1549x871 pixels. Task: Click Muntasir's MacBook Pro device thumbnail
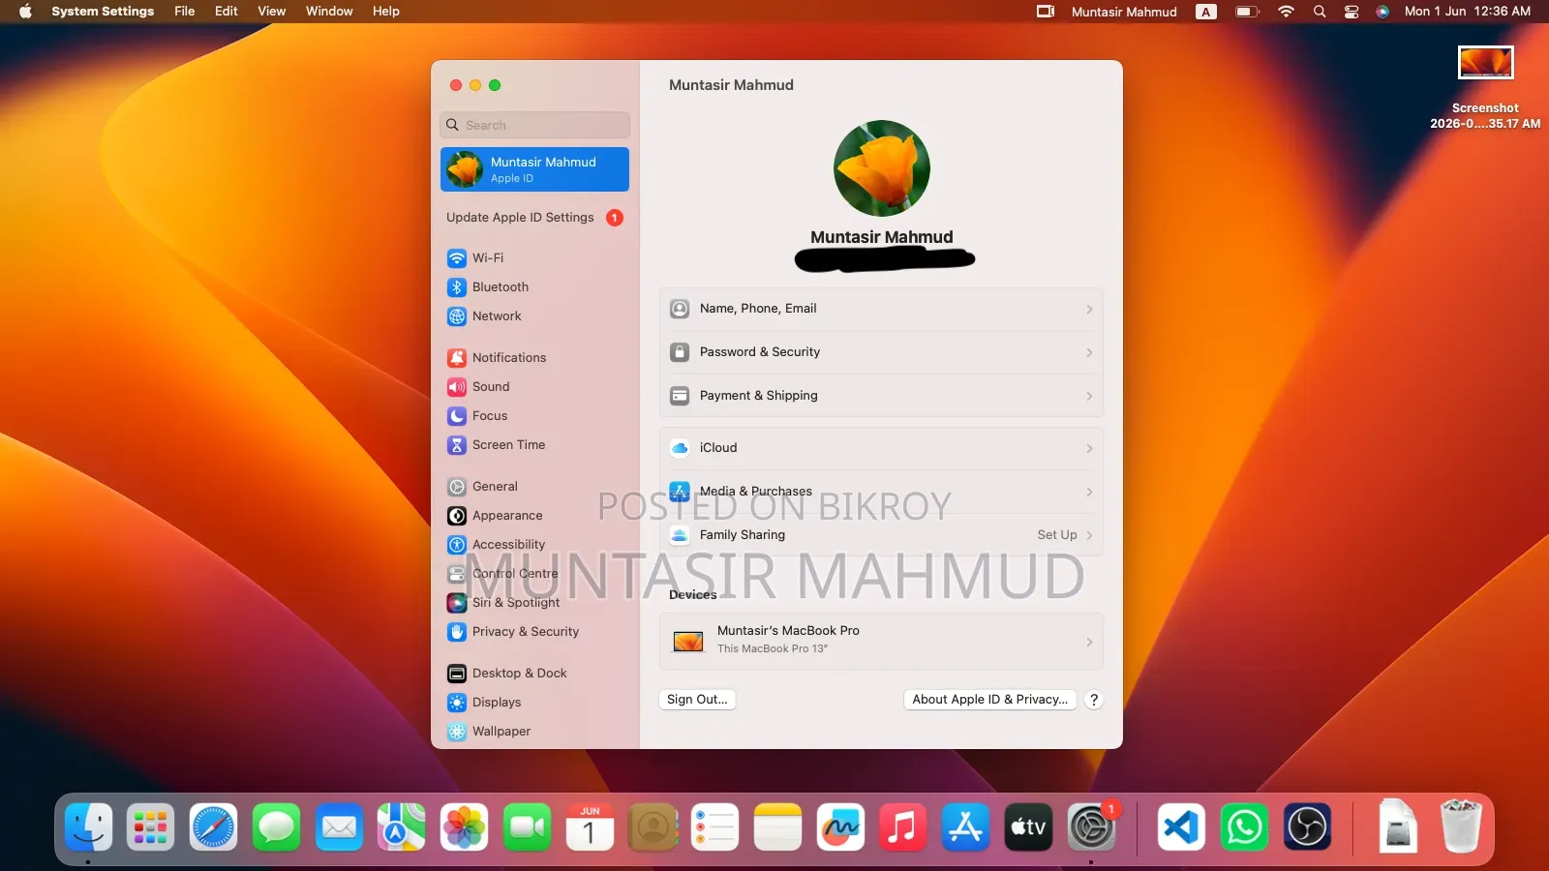[x=688, y=642]
